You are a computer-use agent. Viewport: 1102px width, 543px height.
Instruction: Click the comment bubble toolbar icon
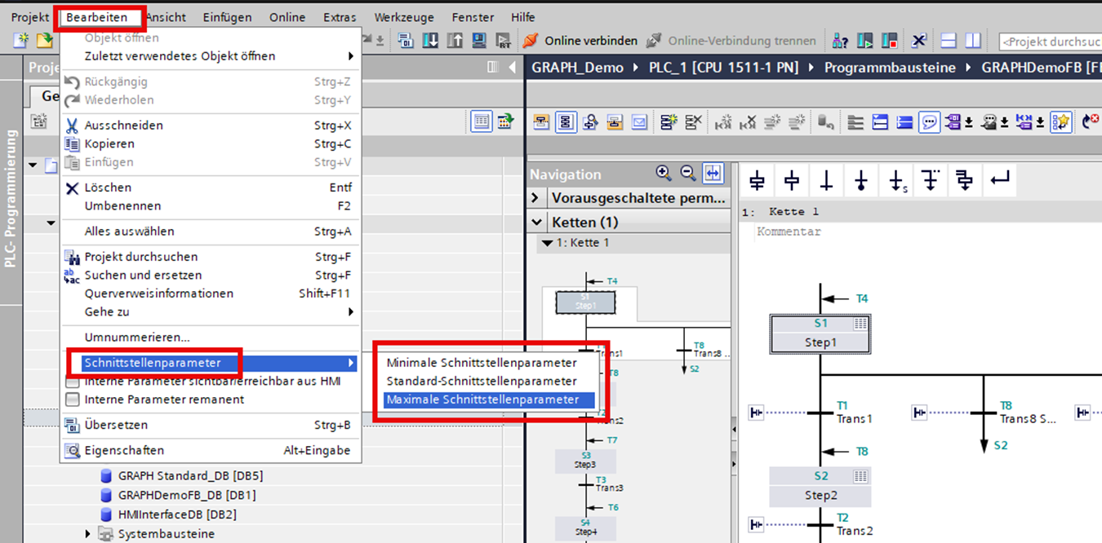click(x=929, y=122)
